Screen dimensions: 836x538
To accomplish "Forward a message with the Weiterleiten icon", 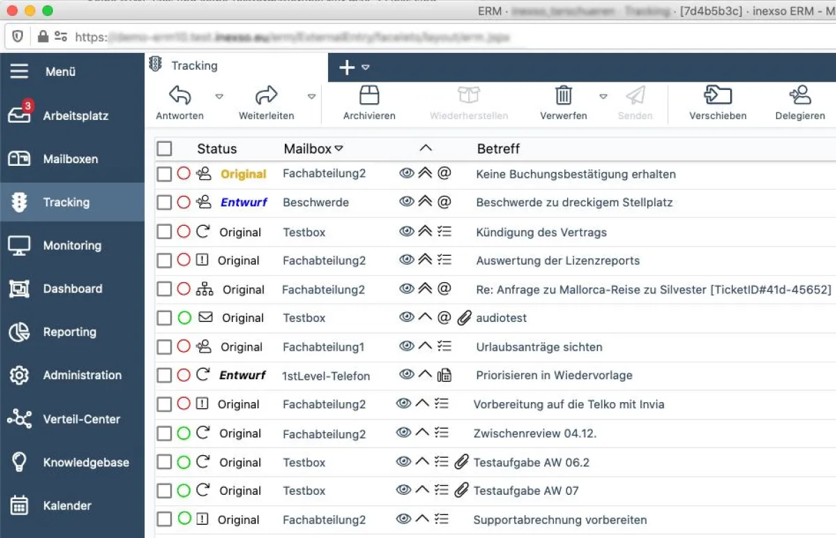I will pyautogui.click(x=265, y=95).
